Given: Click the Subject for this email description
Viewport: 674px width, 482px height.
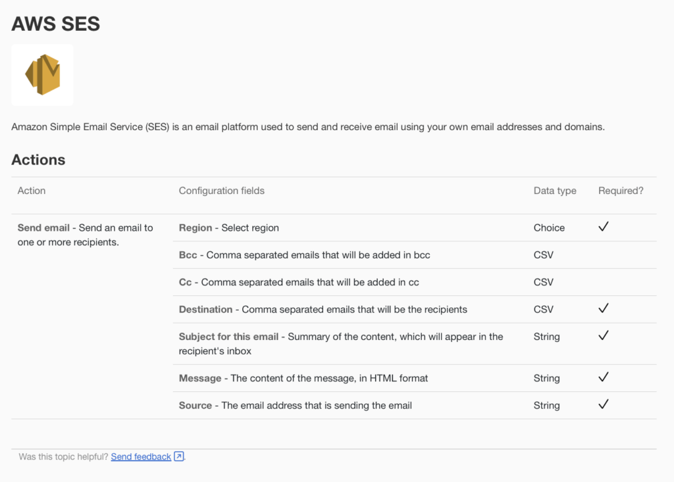Looking at the screenshot, I should [x=341, y=344].
